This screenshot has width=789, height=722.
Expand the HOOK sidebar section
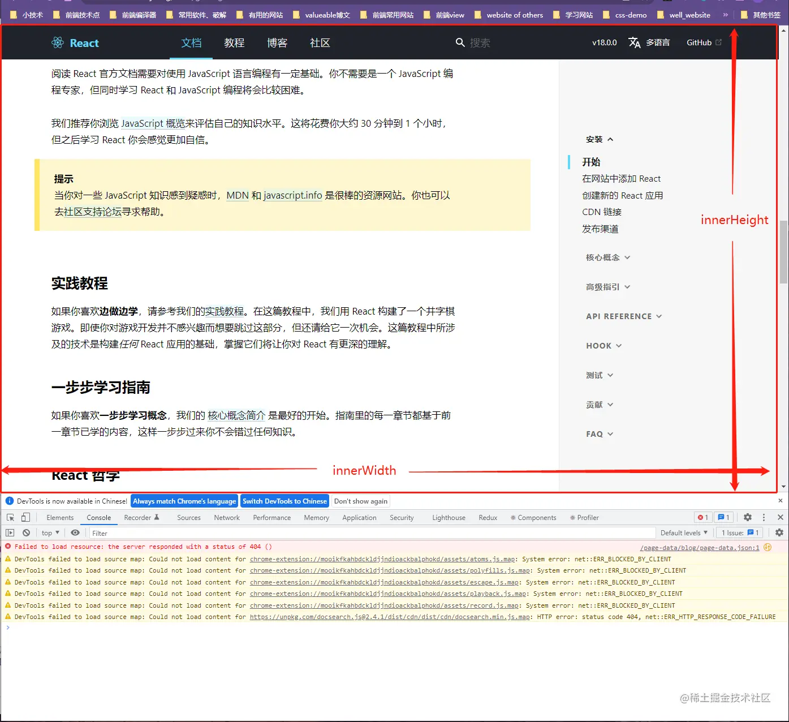(x=604, y=346)
